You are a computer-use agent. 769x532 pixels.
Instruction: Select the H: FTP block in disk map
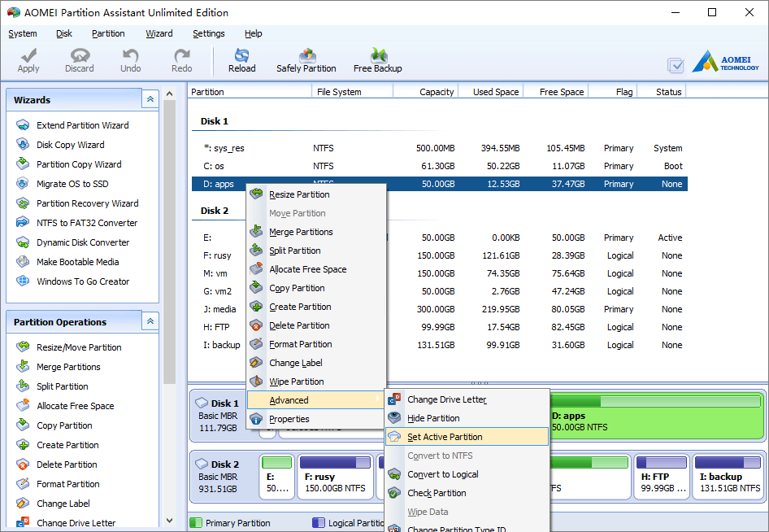[x=662, y=477]
